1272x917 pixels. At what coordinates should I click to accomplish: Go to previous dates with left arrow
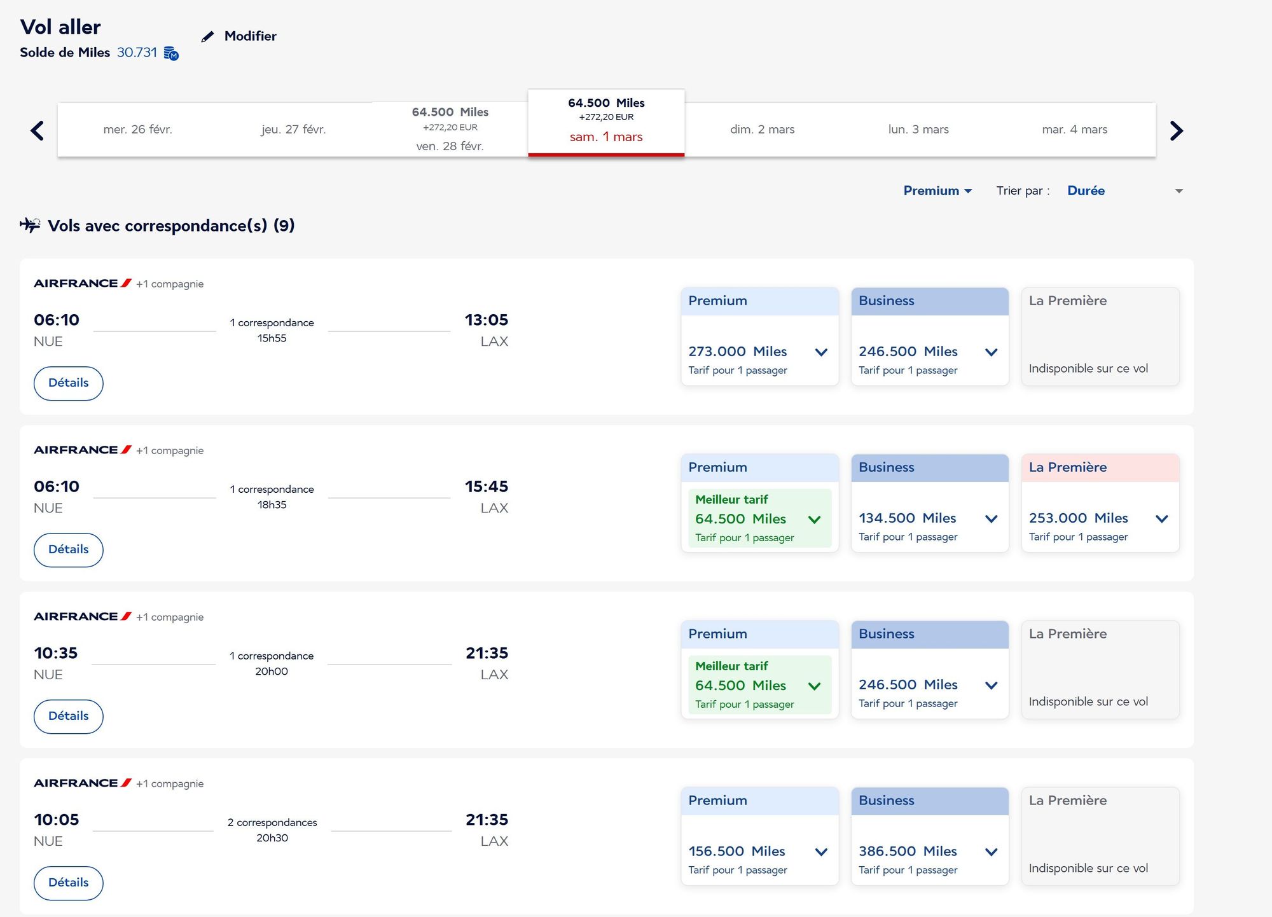click(x=37, y=130)
